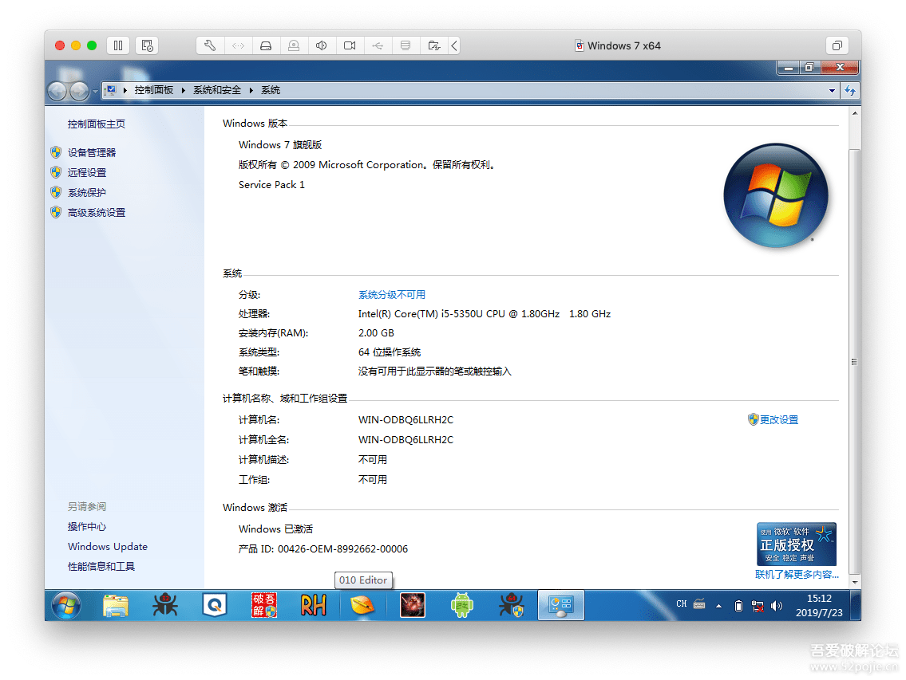Screen dimensions: 906x680
Task: Click the network tray icon with red X
Action: [x=758, y=606]
